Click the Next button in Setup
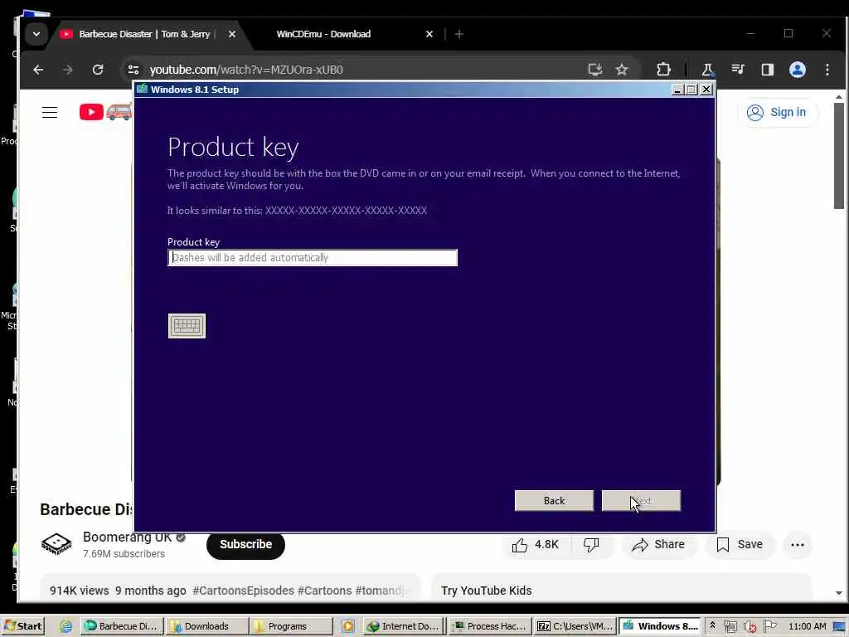Screen dimensions: 849x637 641,500
